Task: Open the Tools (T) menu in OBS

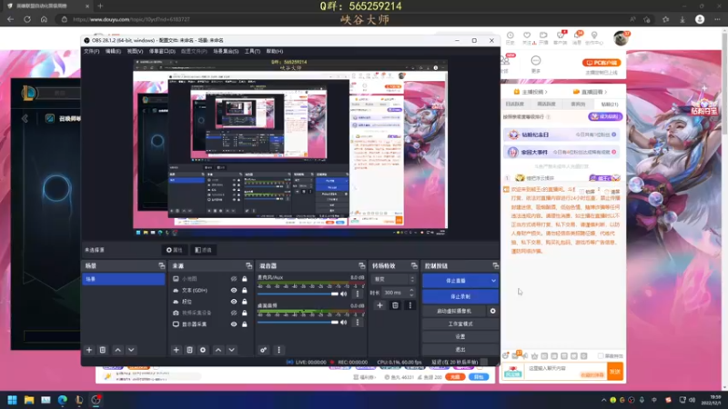Action: (252, 51)
